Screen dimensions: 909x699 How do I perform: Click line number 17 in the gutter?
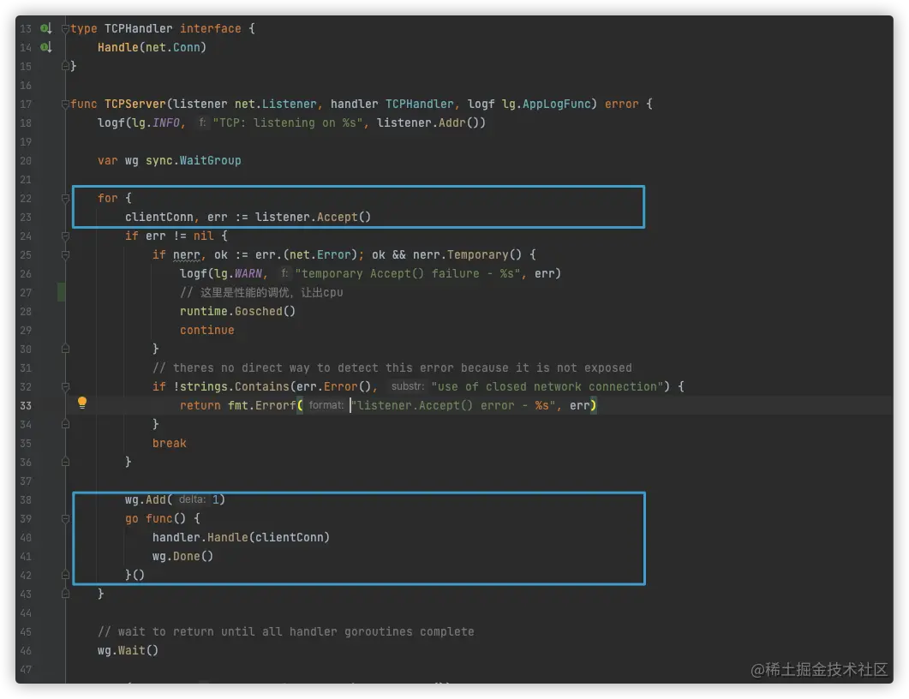pyautogui.click(x=26, y=105)
